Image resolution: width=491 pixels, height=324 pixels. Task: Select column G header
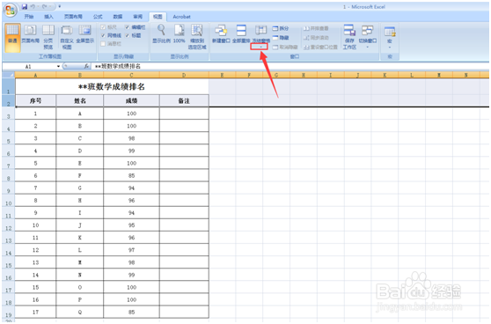pyautogui.click(x=276, y=75)
